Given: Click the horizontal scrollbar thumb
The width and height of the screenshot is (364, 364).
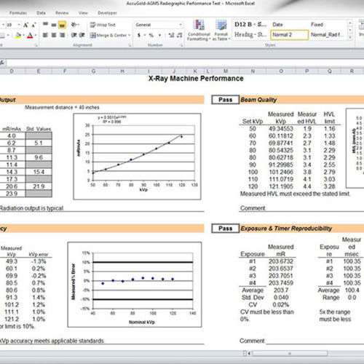Looking at the screenshot, I should tap(290, 354).
